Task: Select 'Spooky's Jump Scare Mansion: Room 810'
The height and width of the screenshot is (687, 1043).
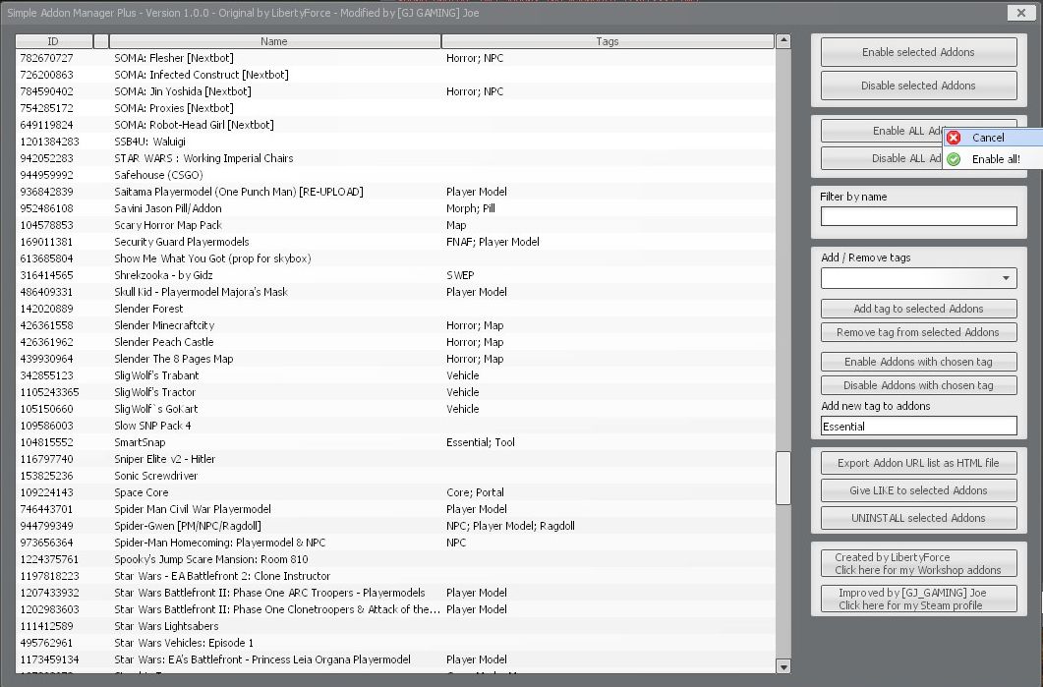Action: click(395, 559)
